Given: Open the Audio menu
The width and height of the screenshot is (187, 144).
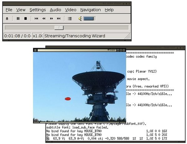Looking at the screenshot, I should 55,10.
